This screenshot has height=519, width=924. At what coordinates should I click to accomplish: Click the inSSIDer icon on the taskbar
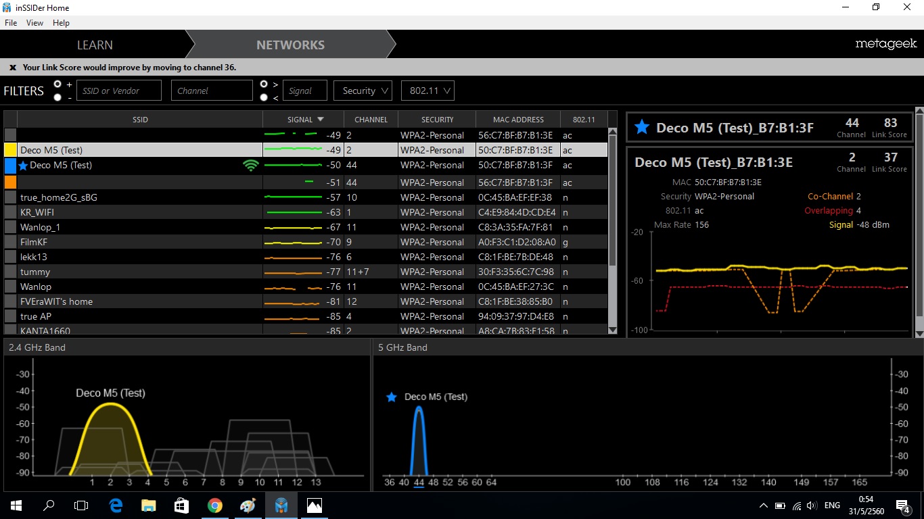[281, 505]
